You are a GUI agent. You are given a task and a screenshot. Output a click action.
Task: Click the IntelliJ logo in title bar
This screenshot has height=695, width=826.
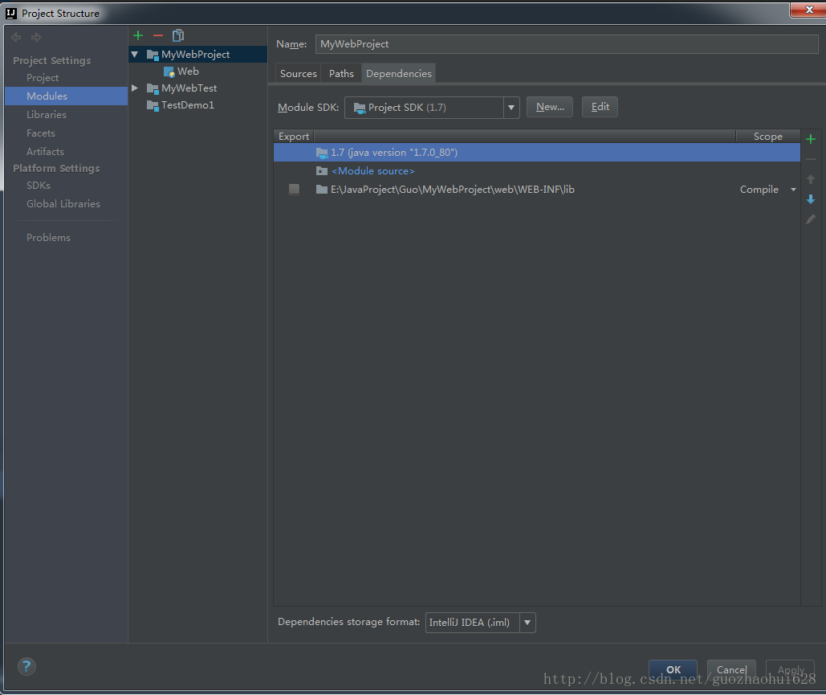click(11, 13)
